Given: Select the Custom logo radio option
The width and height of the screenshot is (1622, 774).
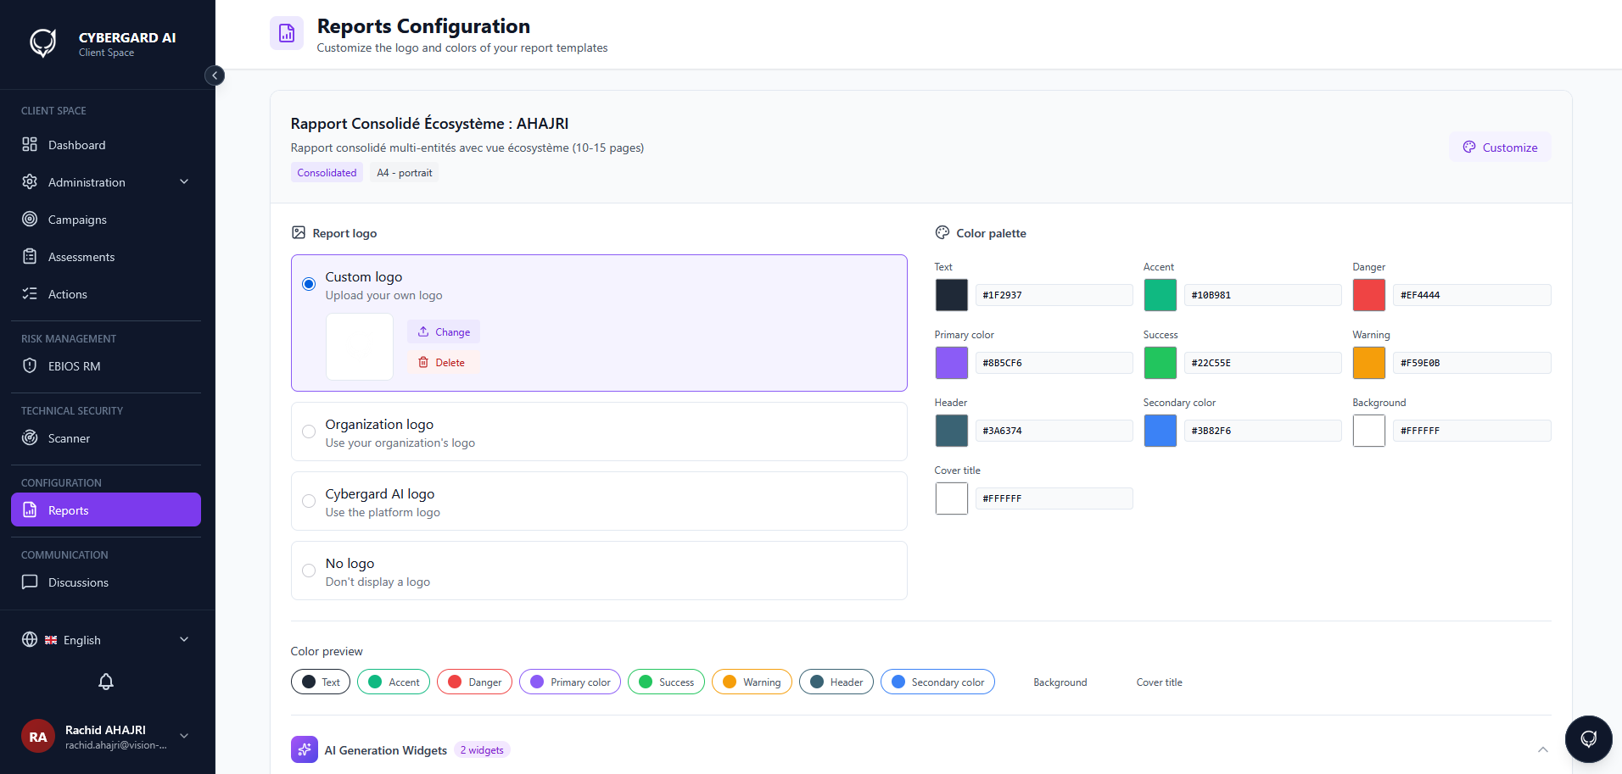Looking at the screenshot, I should click(x=309, y=284).
